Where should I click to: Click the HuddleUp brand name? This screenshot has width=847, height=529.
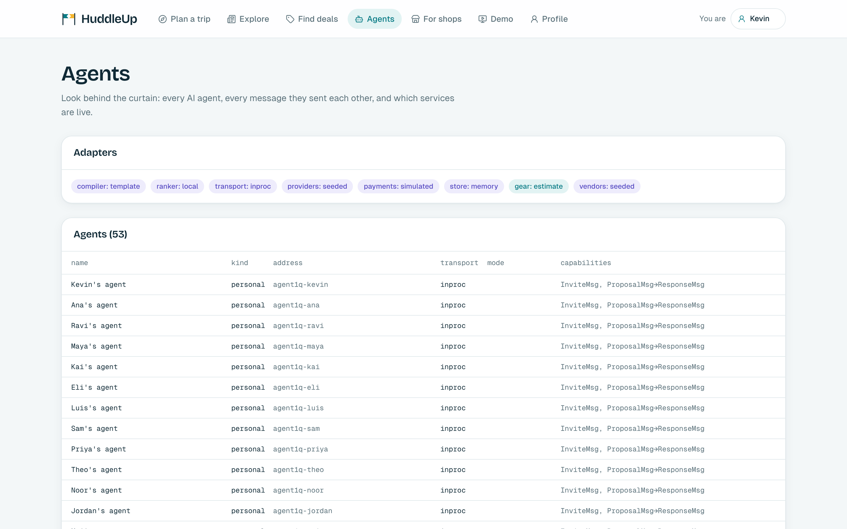[109, 19]
